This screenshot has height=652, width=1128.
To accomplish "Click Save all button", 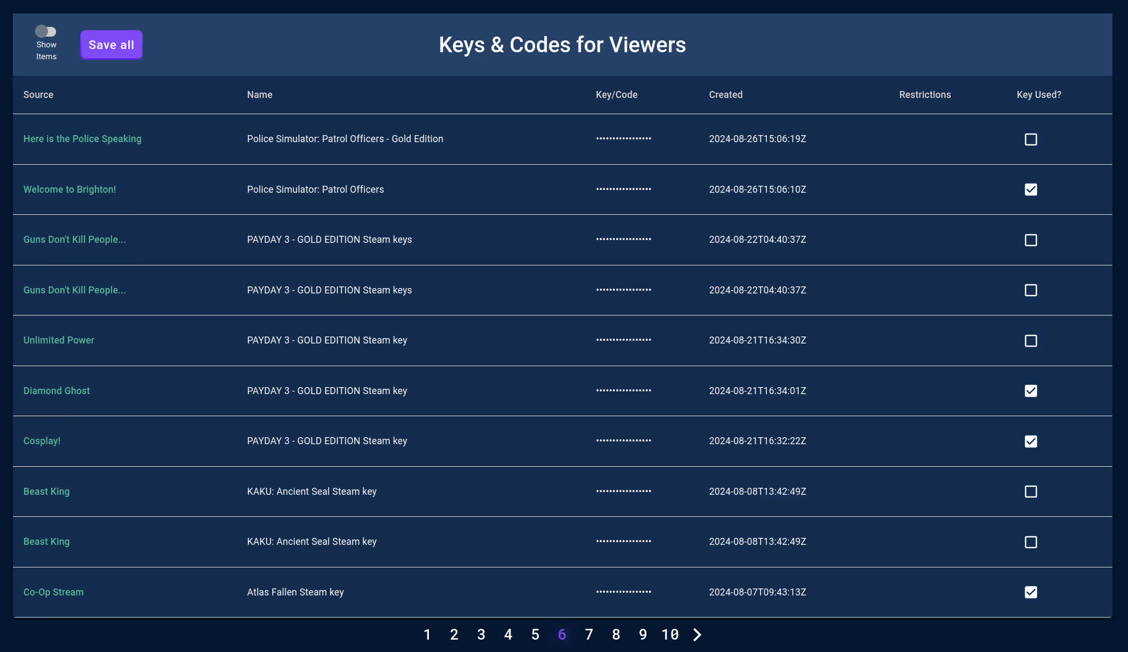I will 112,45.
